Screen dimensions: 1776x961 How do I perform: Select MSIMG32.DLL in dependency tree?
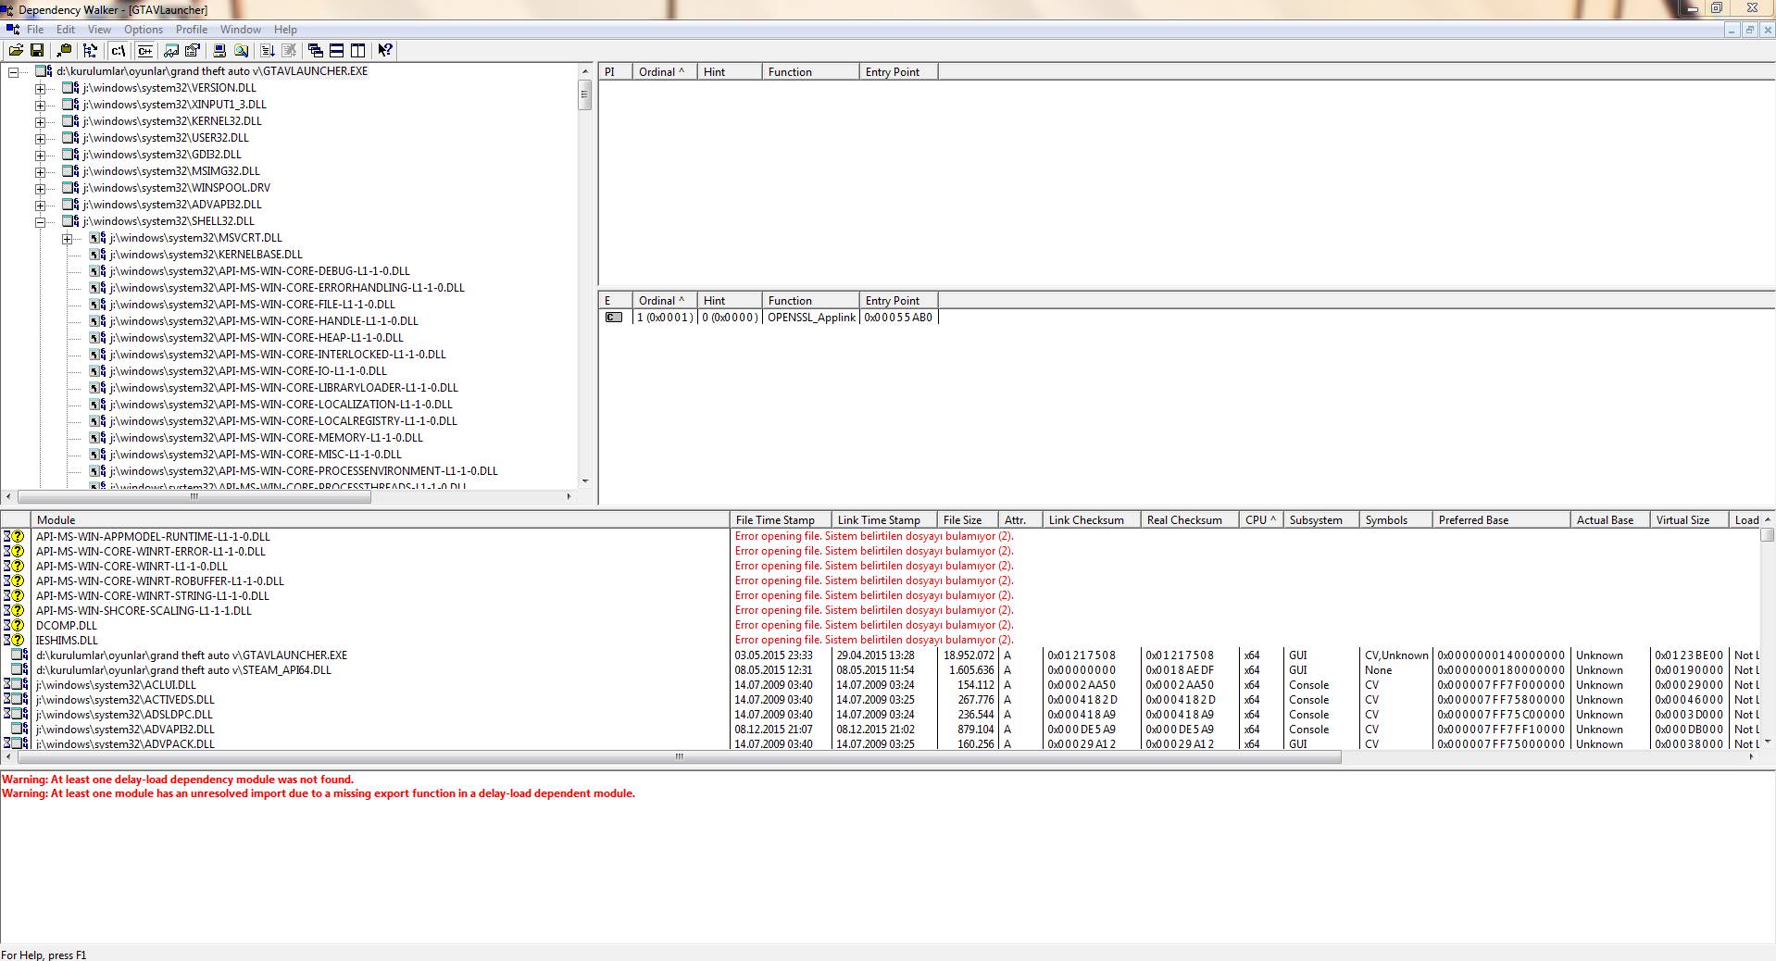pos(170,171)
